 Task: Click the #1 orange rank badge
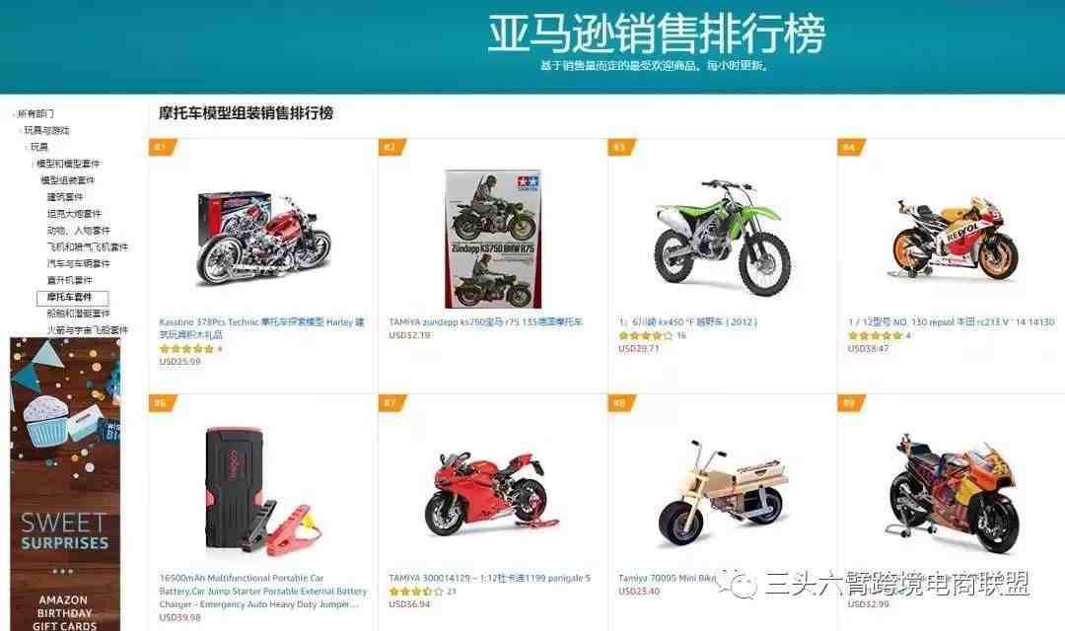163,147
